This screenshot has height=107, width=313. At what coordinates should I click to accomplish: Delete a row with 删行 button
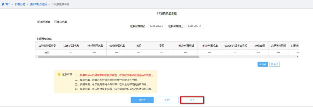tap(274, 64)
